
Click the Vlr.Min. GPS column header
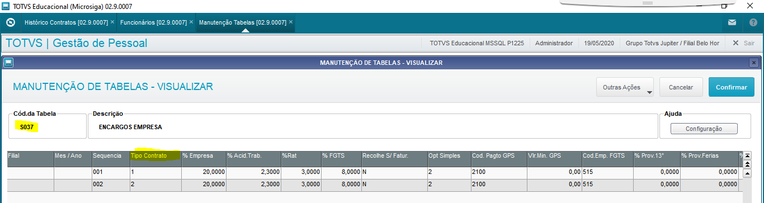point(554,158)
